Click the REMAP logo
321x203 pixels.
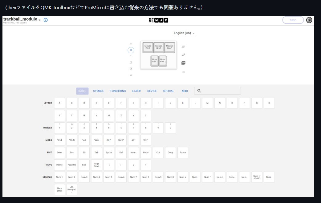(158, 20)
